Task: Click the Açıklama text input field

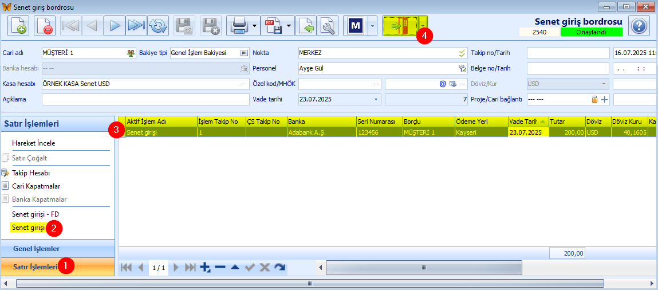Action: pyautogui.click(x=145, y=100)
